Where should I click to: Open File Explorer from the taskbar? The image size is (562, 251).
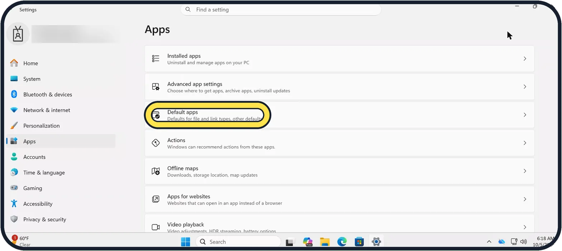click(325, 242)
